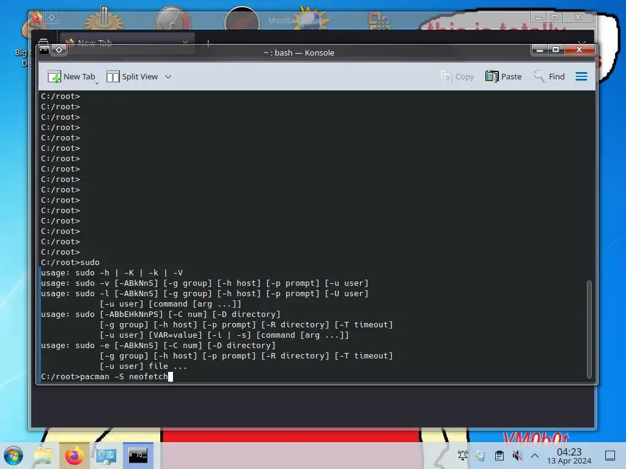Open the Konsole hamburger menu

click(x=581, y=76)
